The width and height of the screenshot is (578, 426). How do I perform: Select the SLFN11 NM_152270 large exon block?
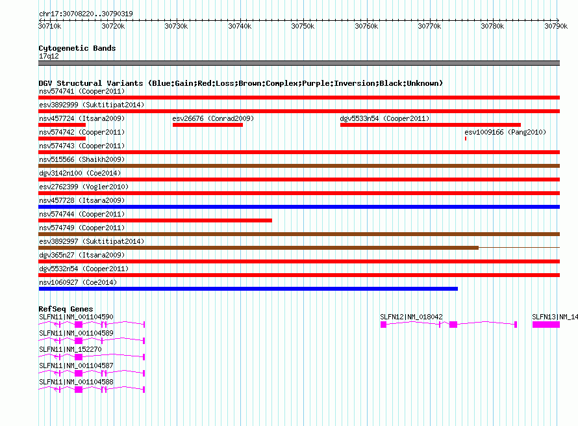tap(79, 357)
